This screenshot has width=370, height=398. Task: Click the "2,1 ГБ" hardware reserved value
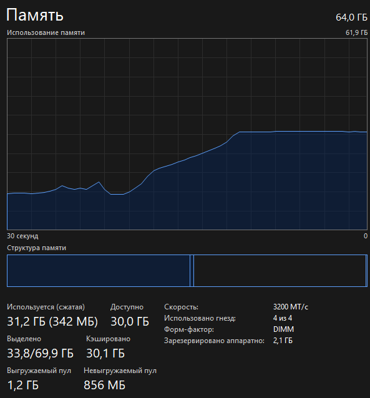coord(283,341)
